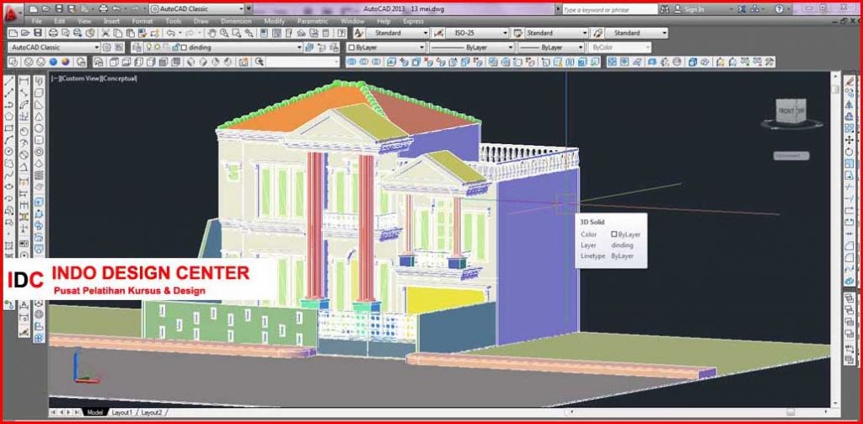
Task: Click the Custom View viewport label
Action: [x=81, y=78]
